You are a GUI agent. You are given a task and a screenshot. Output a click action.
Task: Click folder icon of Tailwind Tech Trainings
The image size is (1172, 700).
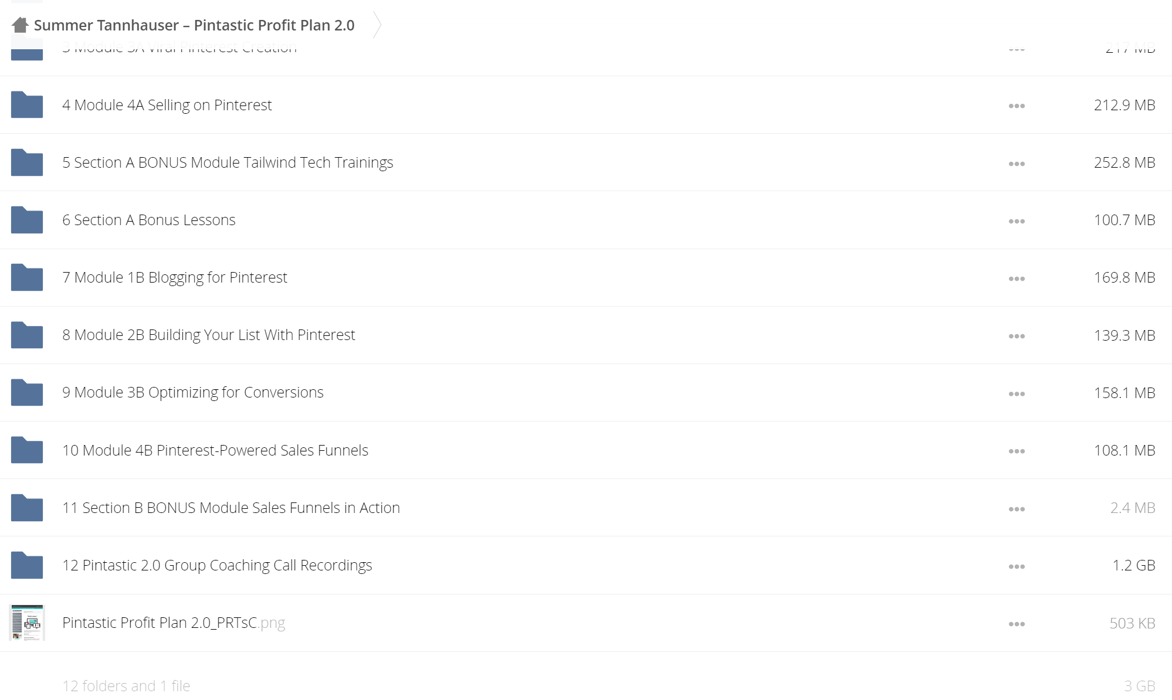tap(27, 162)
